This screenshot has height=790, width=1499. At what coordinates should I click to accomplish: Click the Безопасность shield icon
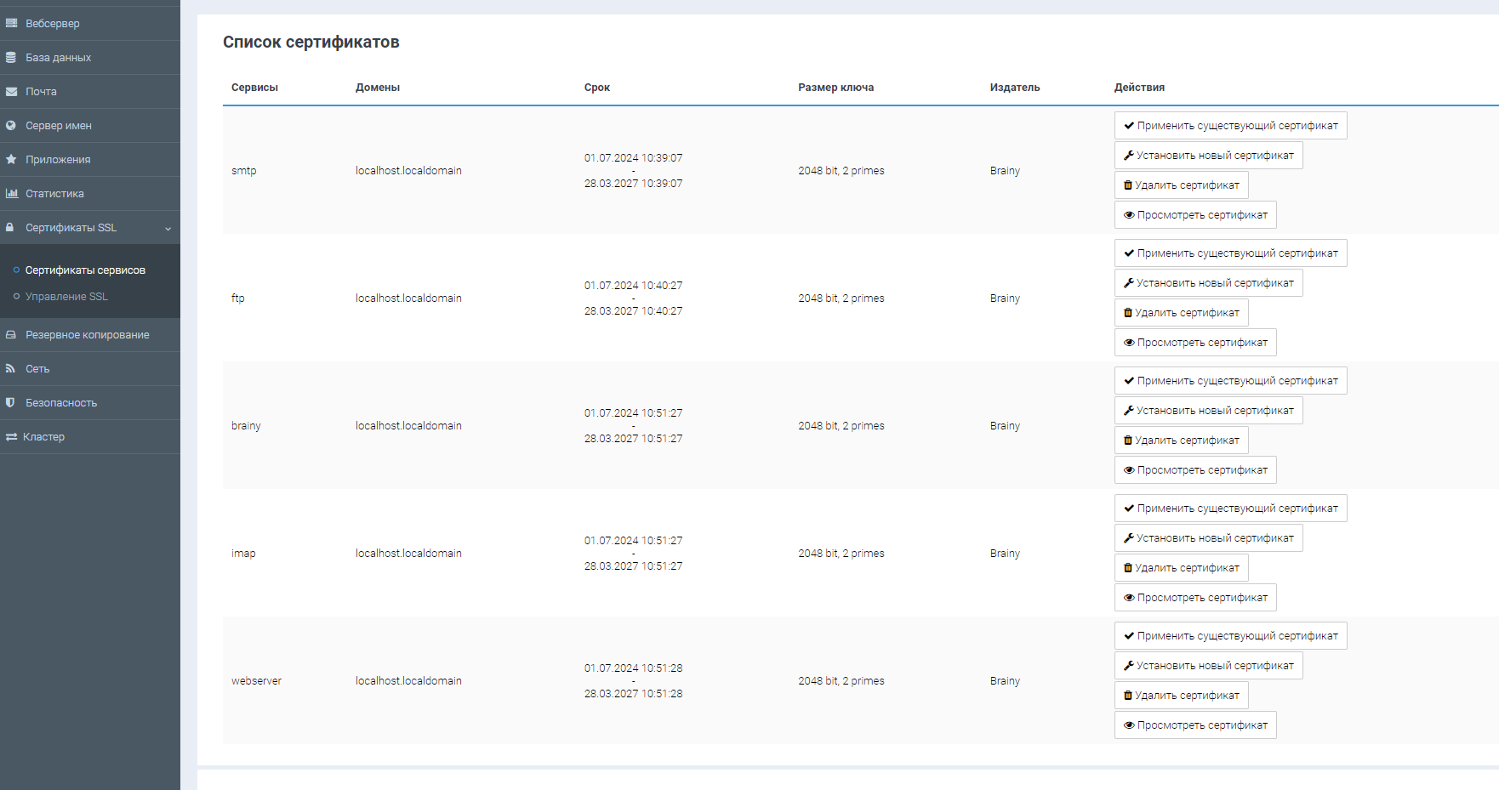(11, 402)
